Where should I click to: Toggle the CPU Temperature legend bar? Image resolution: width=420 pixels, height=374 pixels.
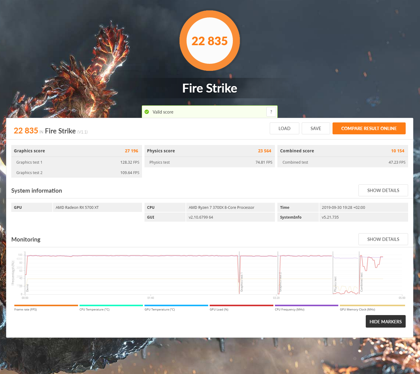(111, 305)
